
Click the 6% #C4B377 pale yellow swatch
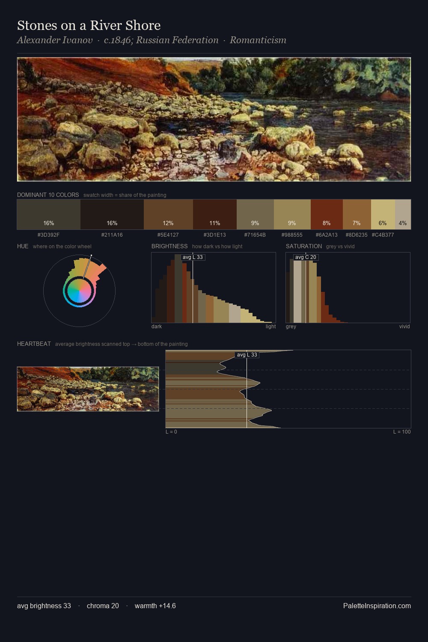[x=383, y=214]
